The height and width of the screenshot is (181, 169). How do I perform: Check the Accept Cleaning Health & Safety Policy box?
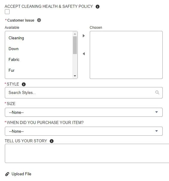click(7, 12)
